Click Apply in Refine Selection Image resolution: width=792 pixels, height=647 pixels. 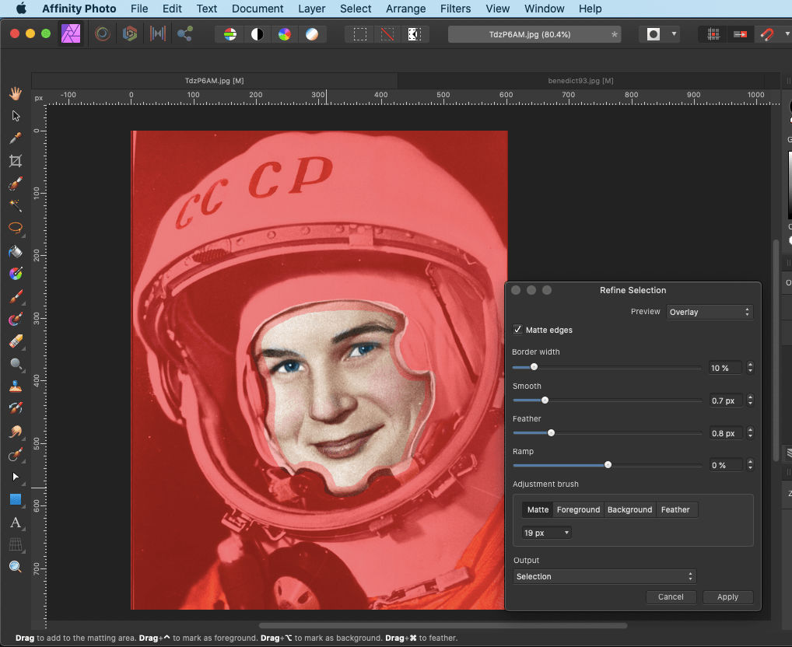click(x=727, y=596)
